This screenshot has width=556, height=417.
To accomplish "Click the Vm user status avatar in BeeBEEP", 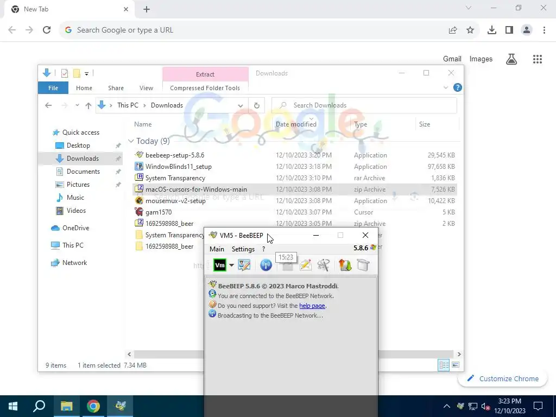I will coord(220,265).
